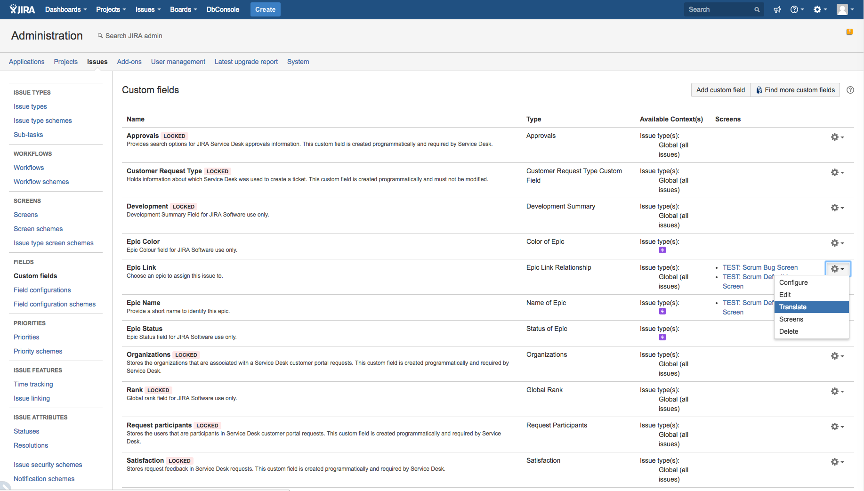Open actions gear for Customer Request Type
Viewport: 864px width, 491px height.
coord(837,172)
